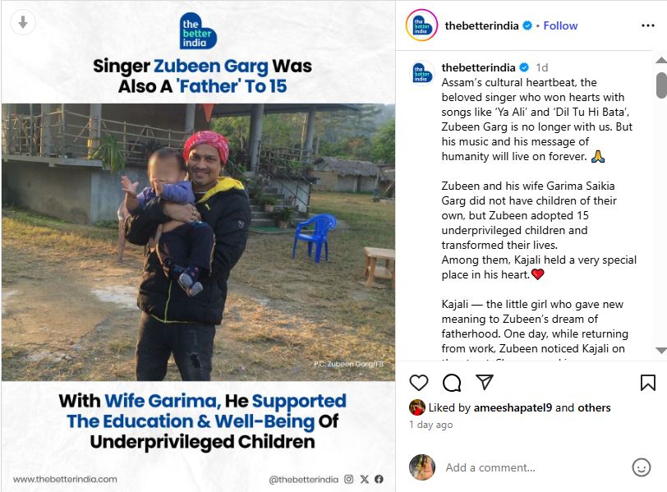Viewport: 667px width, 492px height.
Task: Click the Add a comment field
Action: tap(534, 467)
